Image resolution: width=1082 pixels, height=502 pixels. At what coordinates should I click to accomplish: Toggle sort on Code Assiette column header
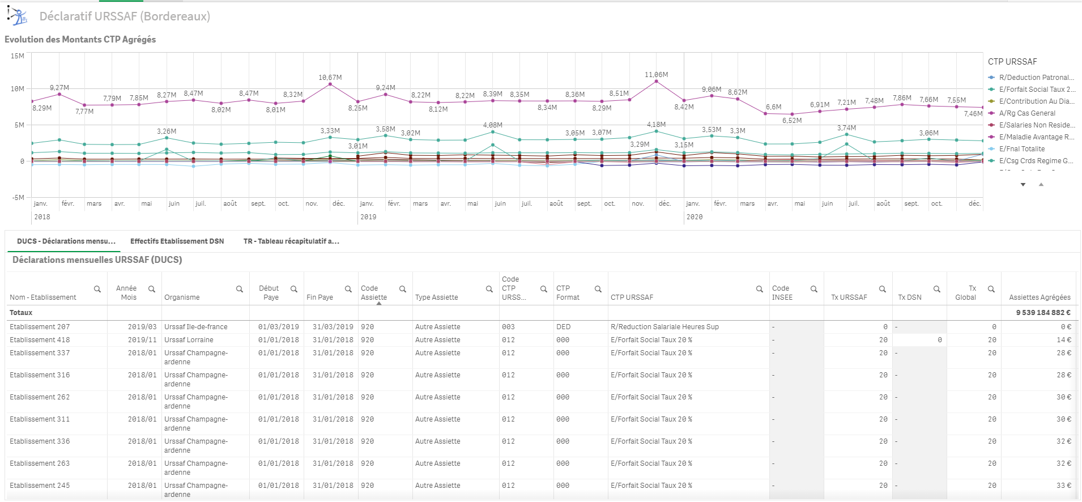[x=374, y=293]
